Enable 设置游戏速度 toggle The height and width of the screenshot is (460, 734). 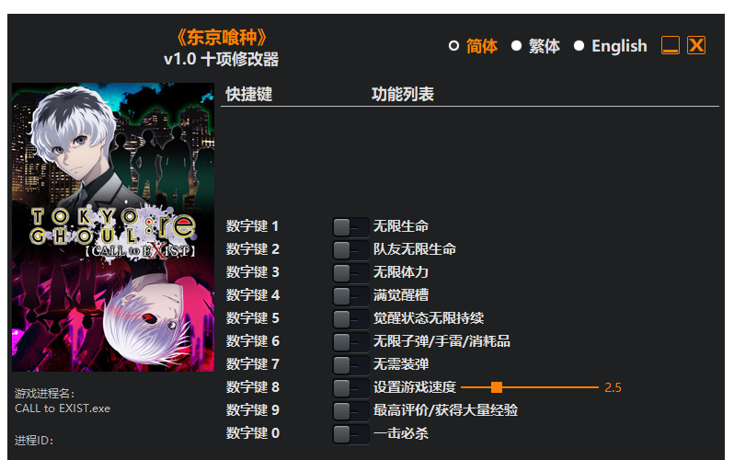(x=351, y=388)
